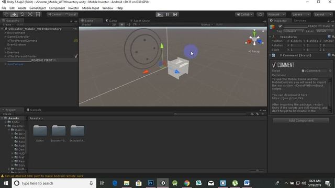Toggle scene lighting sun icon
This screenshot has height=188, width=335.
122,25
